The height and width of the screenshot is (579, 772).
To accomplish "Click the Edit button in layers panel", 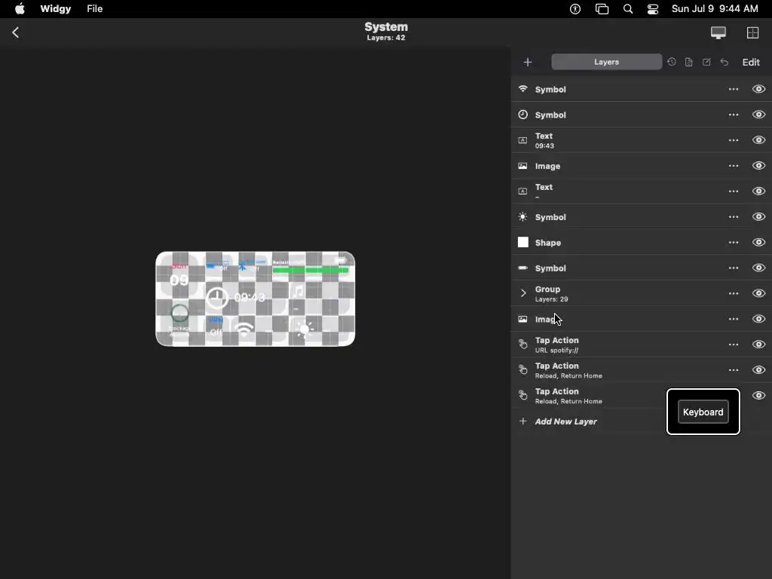I will pyautogui.click(x=751, y=62).
